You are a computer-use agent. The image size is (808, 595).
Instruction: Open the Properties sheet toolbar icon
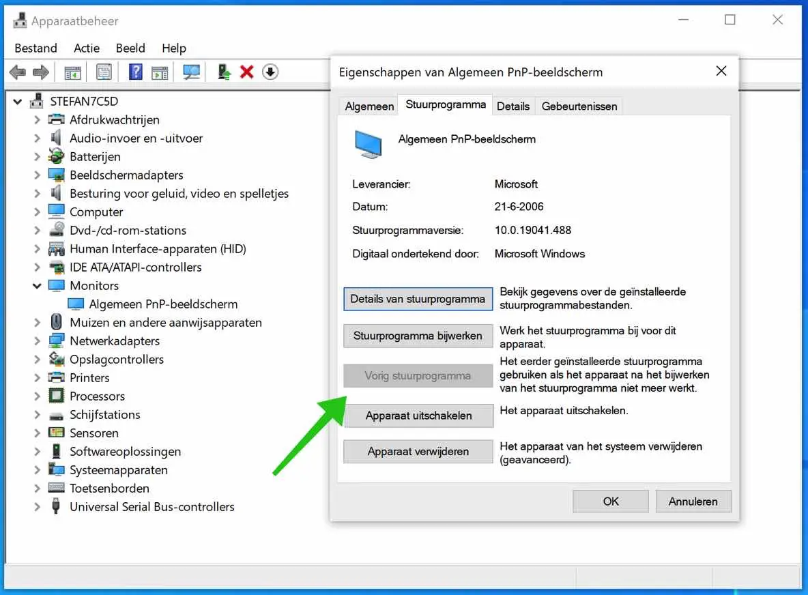click(x=104, y=72)
